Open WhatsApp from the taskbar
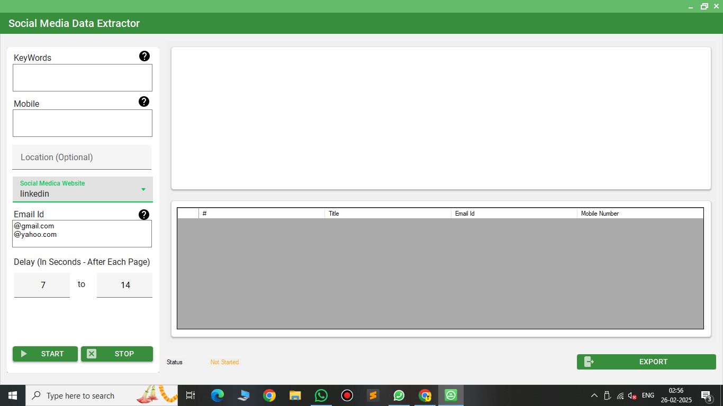This screenshot has height=406, width=723. pyautogui.click(x=321, y=395)
